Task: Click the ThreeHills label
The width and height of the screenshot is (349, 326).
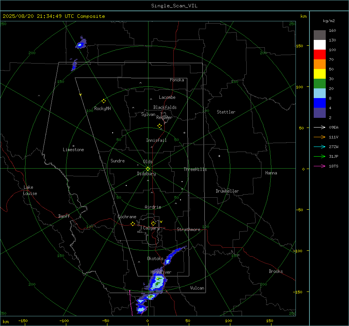Action: click(x=195, y=169)
